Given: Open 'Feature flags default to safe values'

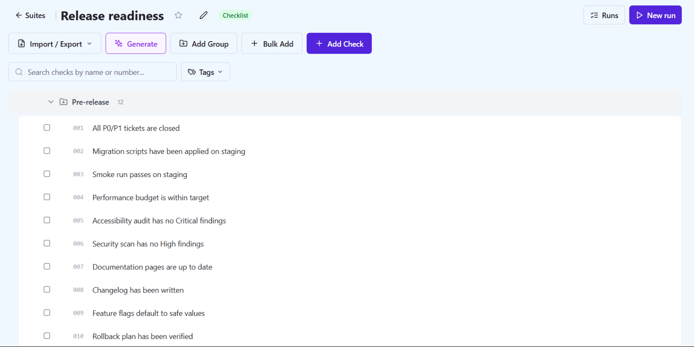Looking at the screenshot, I should [149, 313].
